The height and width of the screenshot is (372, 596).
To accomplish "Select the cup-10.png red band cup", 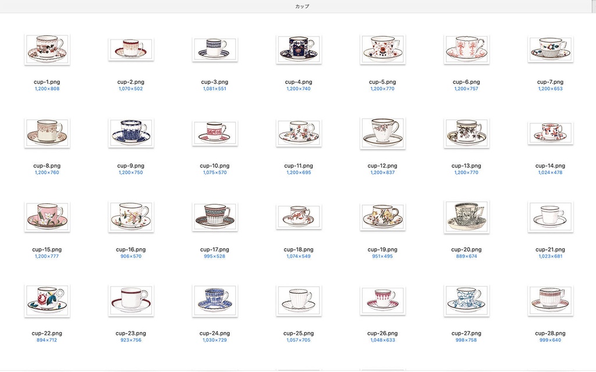I will pyautogui.click(x=215, y=133).
